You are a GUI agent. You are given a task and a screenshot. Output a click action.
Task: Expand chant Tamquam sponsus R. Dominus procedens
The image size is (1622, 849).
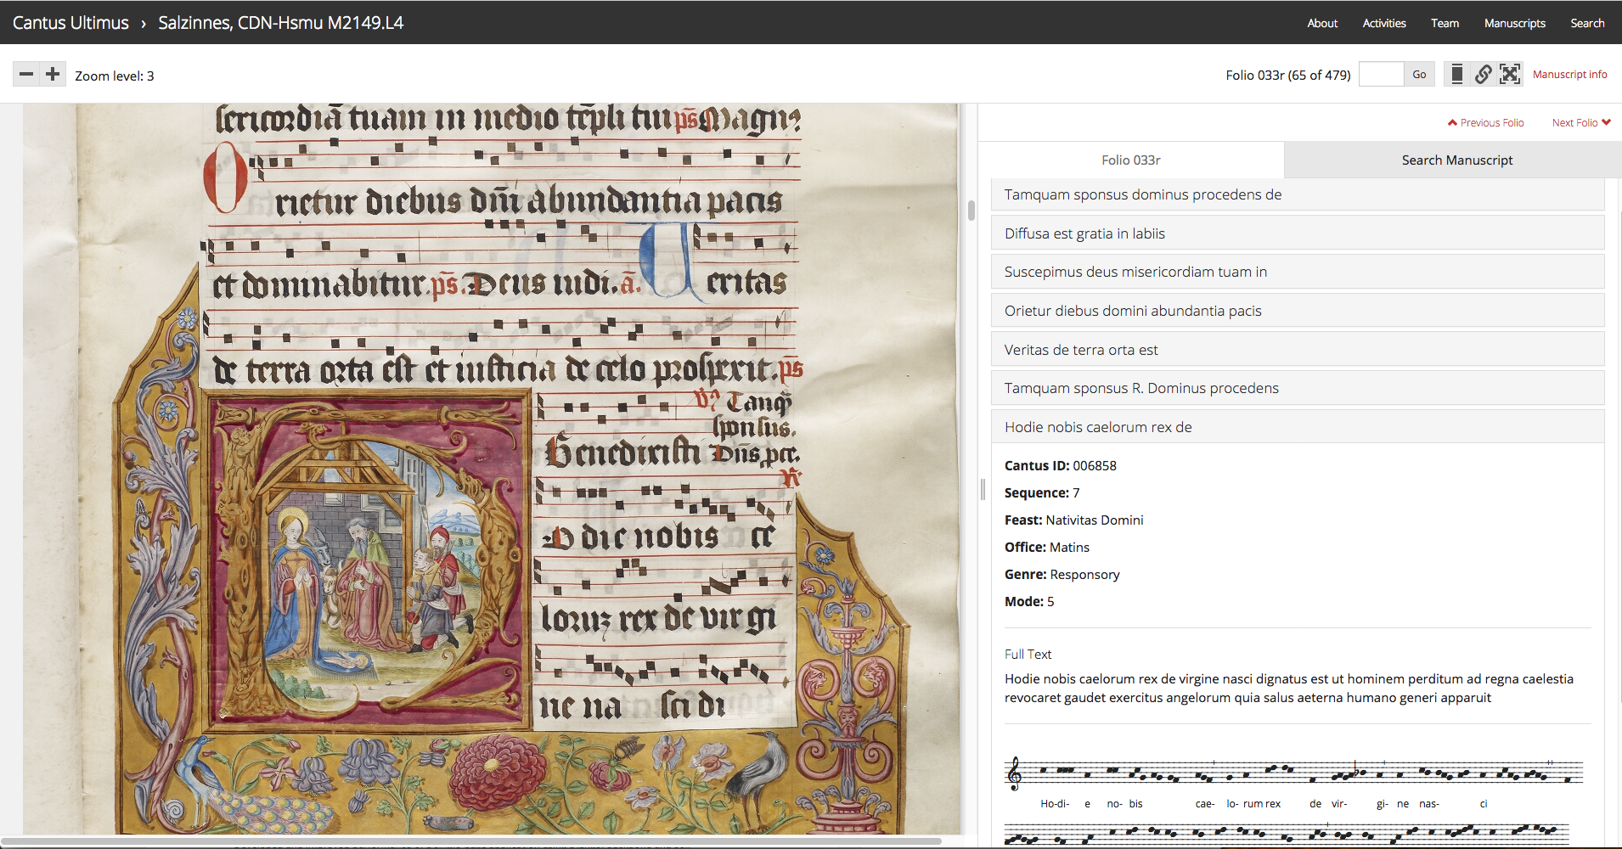click(1298, 388)
